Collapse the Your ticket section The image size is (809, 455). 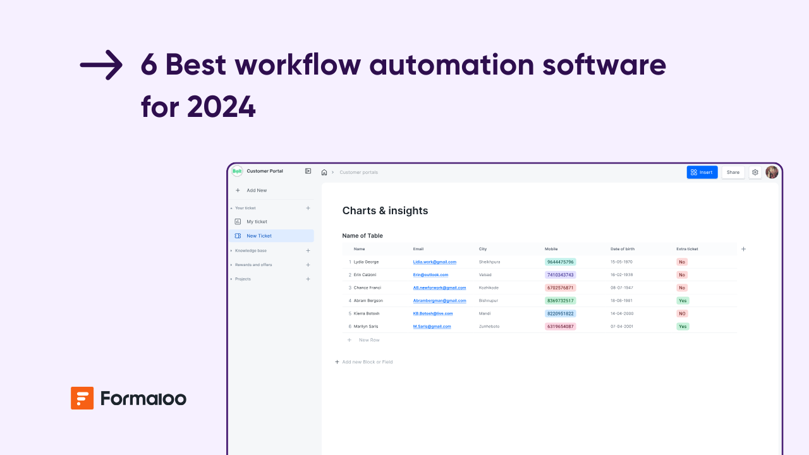(x=231, y=207)
